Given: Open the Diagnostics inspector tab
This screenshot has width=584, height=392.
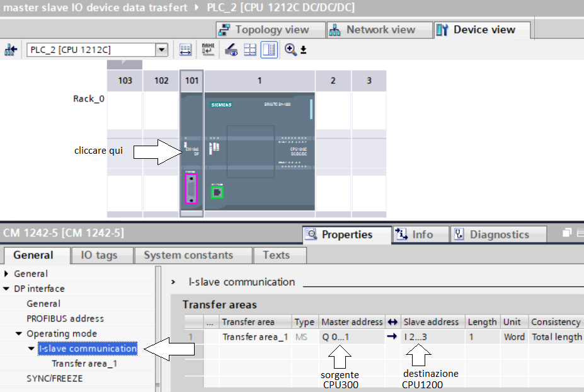Looking at the screenshot, I should pyautogui.click(x=498, y=234).
